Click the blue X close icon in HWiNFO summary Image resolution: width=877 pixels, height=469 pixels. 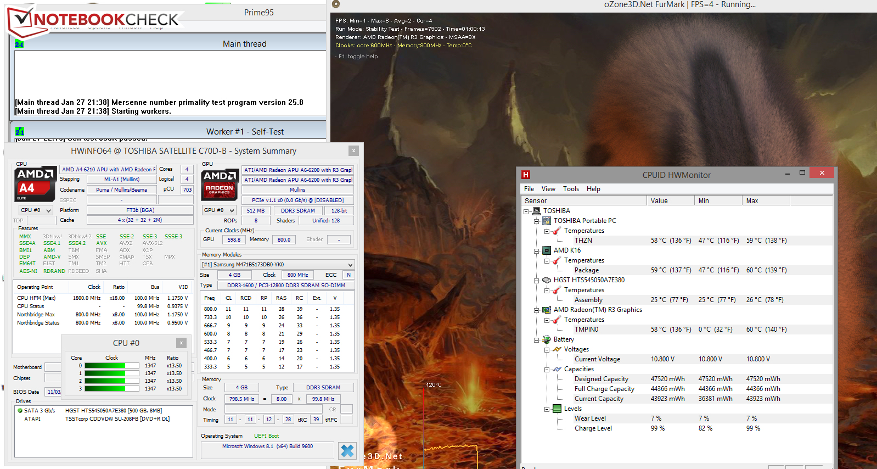coord(347,451)
